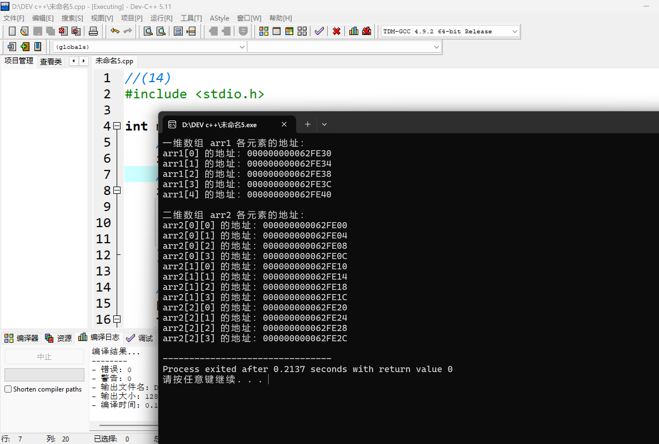Open the TDM-GCC compiler selection dropdown
The height and width of the screenshot is (444, 659).
click(x=515, y=31)
